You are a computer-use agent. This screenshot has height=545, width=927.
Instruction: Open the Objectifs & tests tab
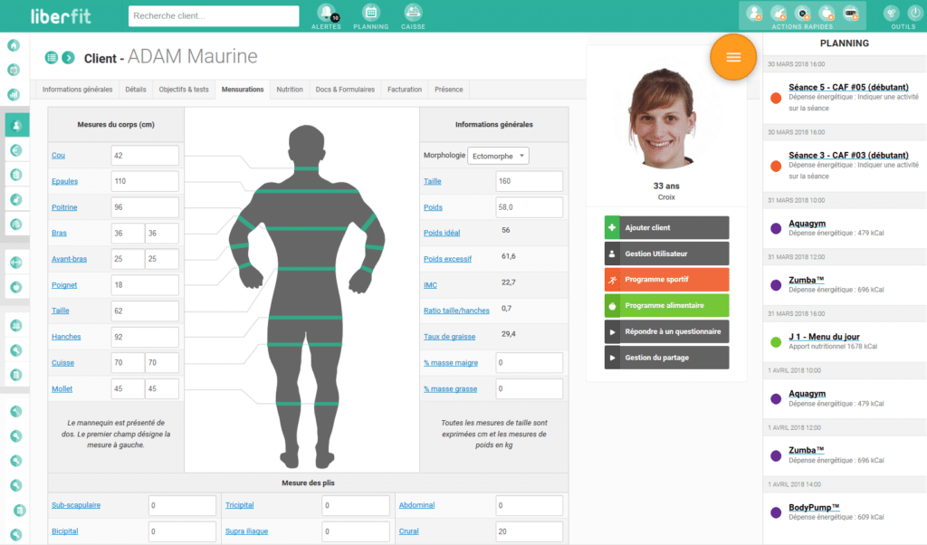(x=184, y=90)
